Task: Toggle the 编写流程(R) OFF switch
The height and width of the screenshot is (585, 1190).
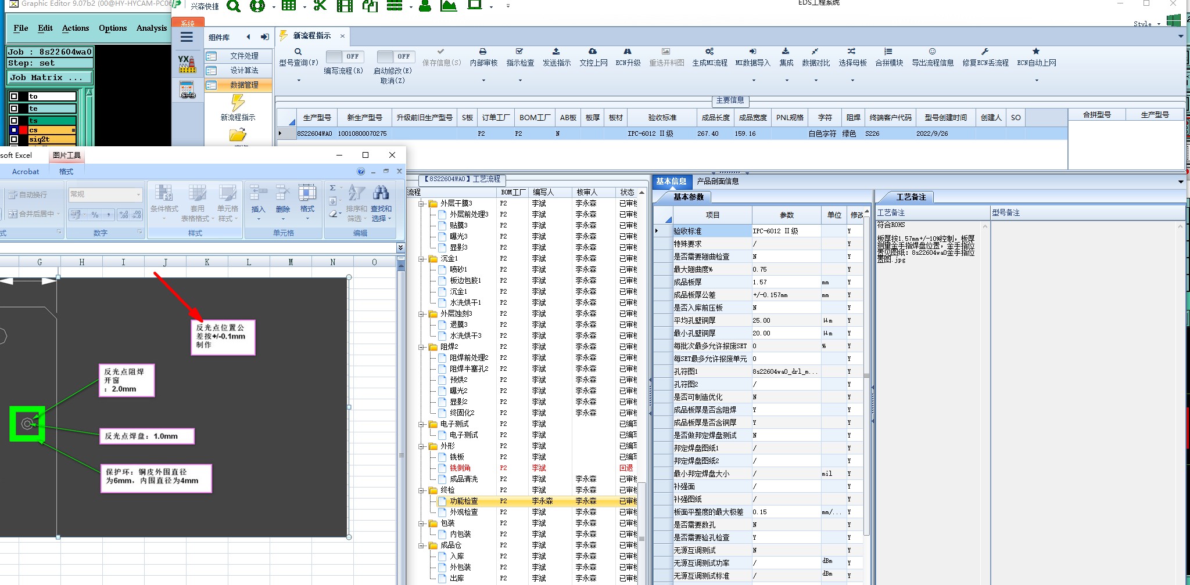Action: click(345, 56)
